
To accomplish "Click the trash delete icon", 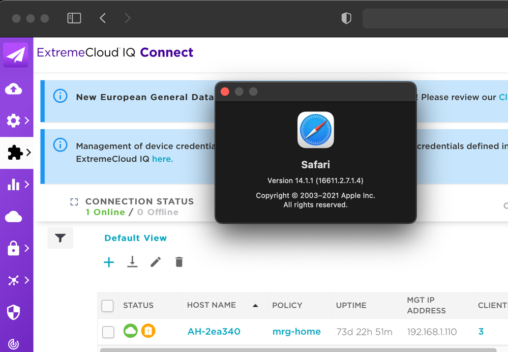I will (179, 262).
